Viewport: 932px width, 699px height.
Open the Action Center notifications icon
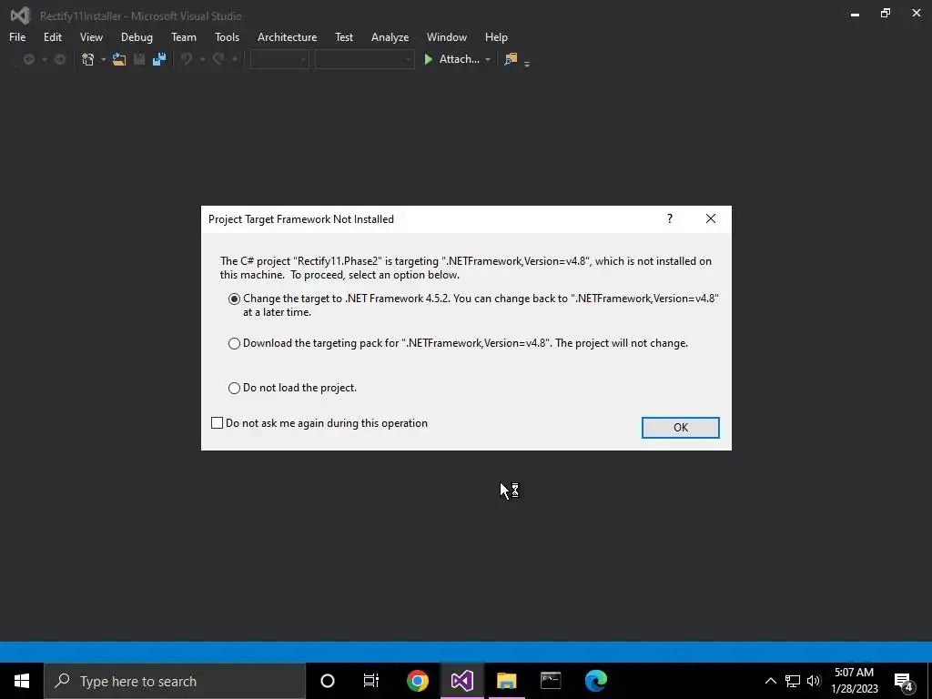904,681
